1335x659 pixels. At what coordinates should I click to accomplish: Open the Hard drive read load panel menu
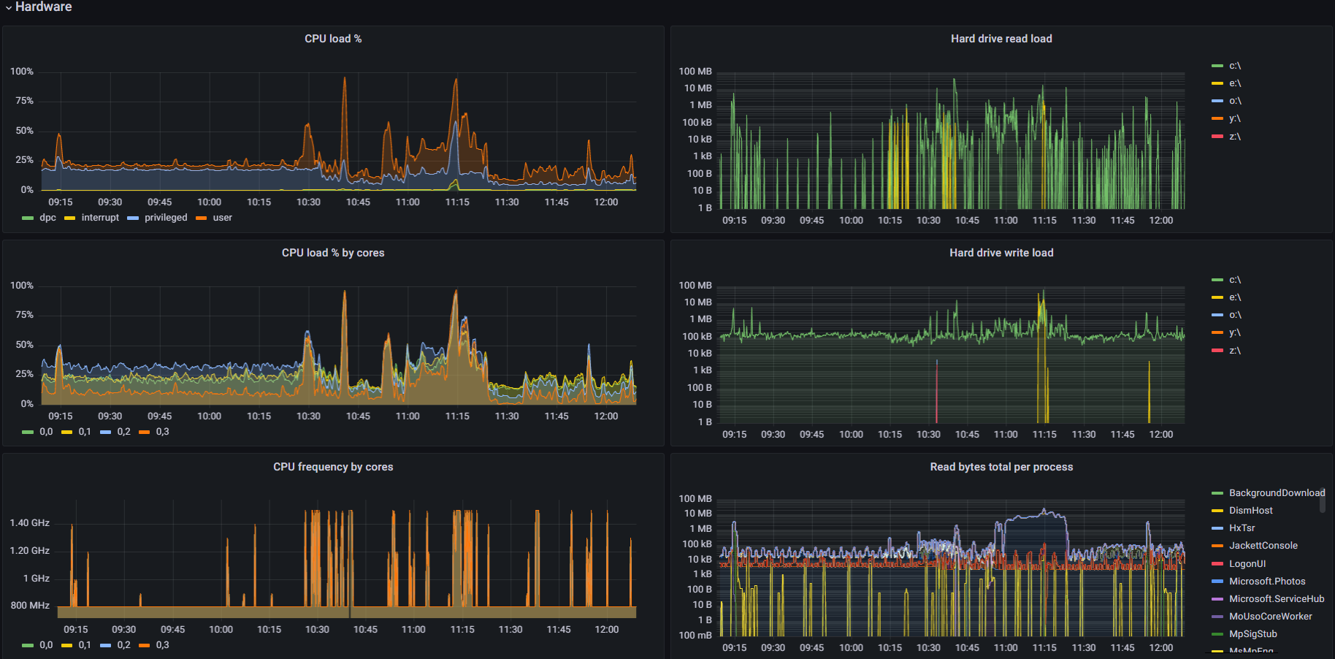click(1001, 39)
